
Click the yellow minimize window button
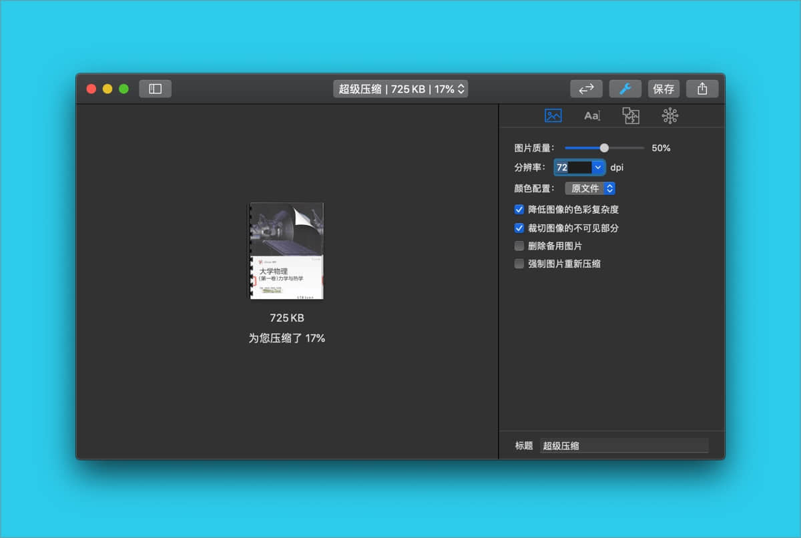(107, 89)
